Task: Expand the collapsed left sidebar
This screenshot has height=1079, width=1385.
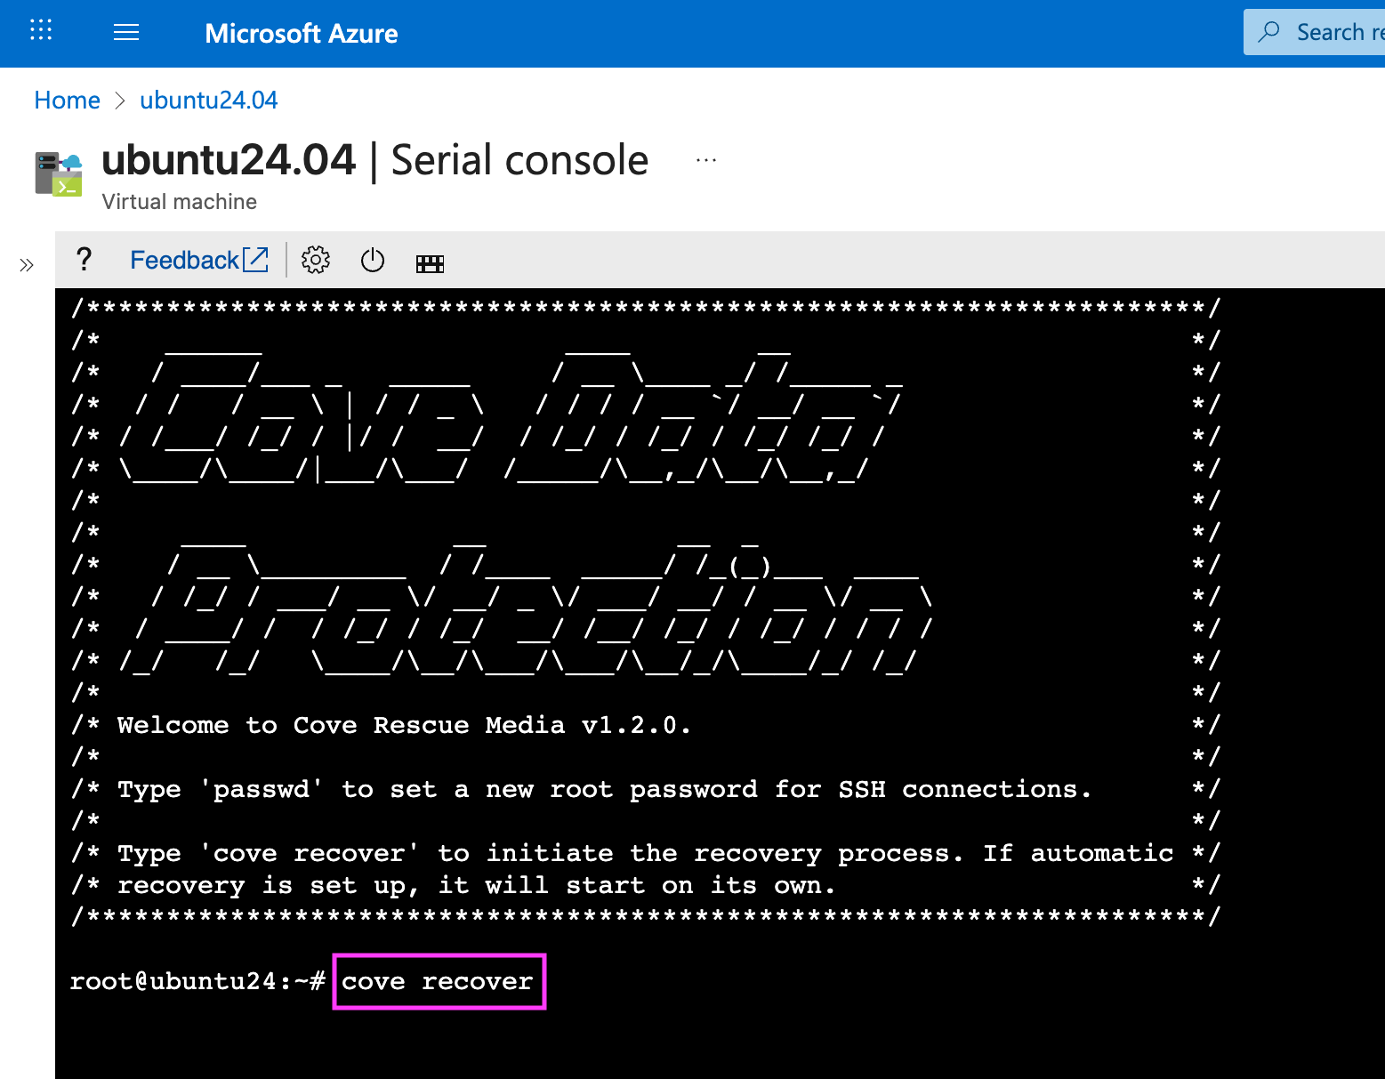Action: [27, 265]
